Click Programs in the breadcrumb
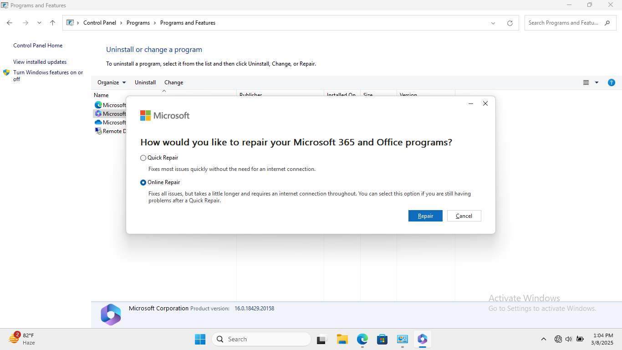The height and width of the screenshot is (350, 622). [138, 23]
